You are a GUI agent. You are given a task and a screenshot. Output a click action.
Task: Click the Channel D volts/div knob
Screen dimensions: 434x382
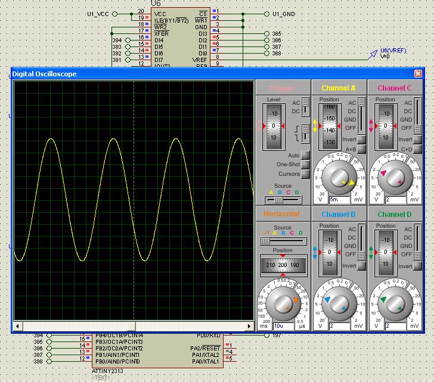[395, 303]
